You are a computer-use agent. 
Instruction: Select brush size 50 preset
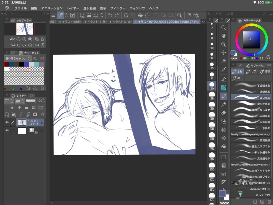click(212, 126)
